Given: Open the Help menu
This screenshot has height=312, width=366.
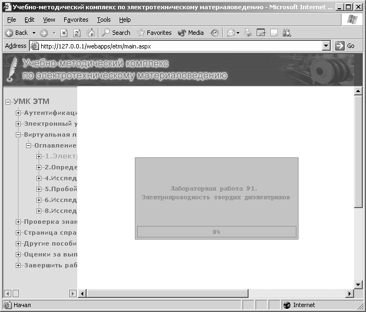Looking at the screenshot, I should [125, 20].
